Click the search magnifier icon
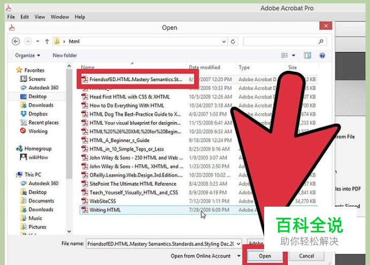 [x=321, y=42]
